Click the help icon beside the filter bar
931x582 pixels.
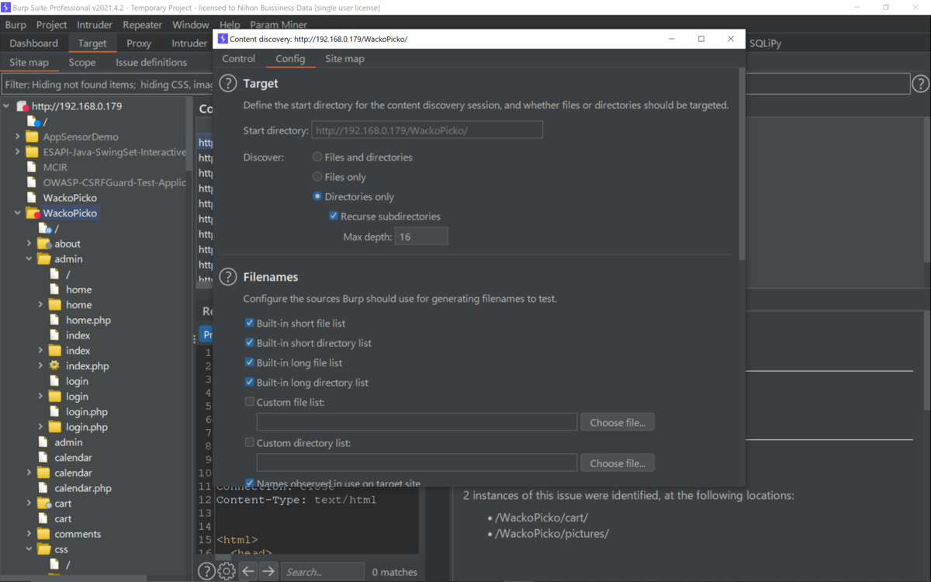tap(920, 84)
